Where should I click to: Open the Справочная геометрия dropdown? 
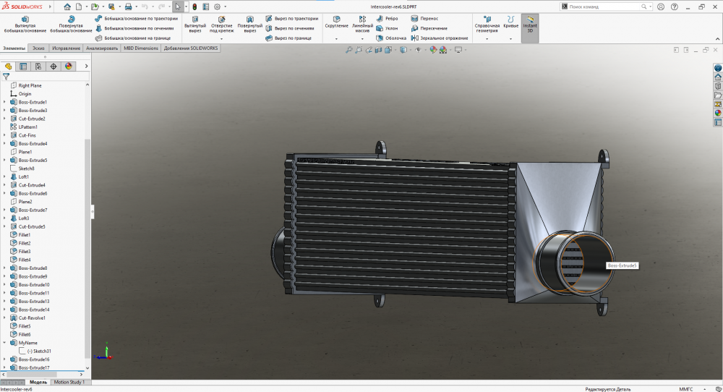click(x=487, y=38)
